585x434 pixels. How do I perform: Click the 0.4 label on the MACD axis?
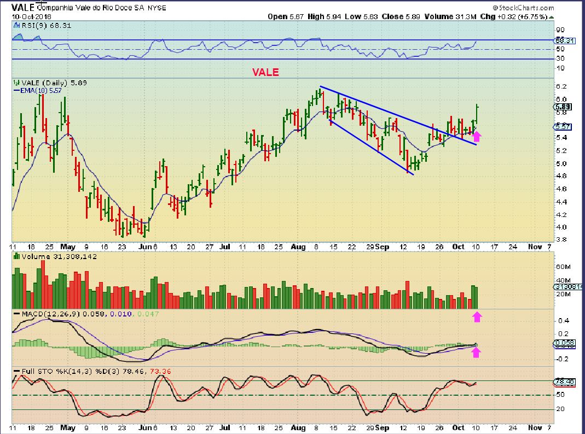[x=564, y=321]
